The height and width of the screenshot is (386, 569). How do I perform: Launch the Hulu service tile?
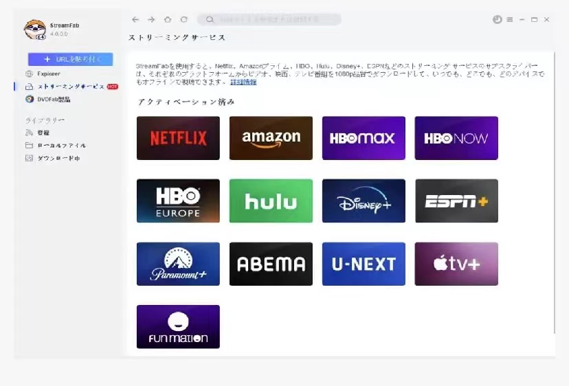tap(271, 201)
